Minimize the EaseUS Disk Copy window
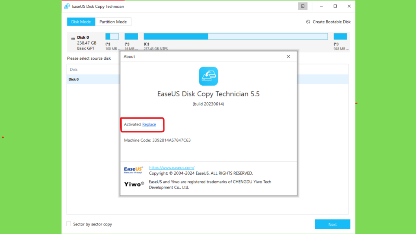 321,6
